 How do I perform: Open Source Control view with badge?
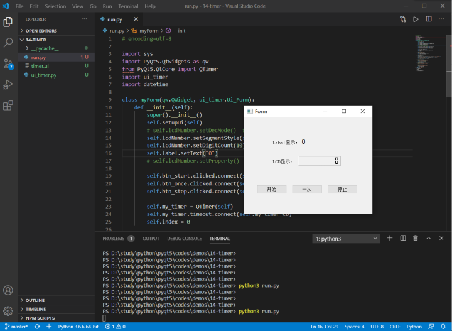[x=8, y=63]
